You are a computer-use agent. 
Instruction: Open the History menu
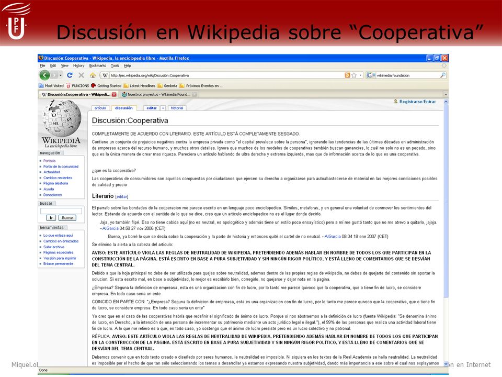(x=78, y=66)
